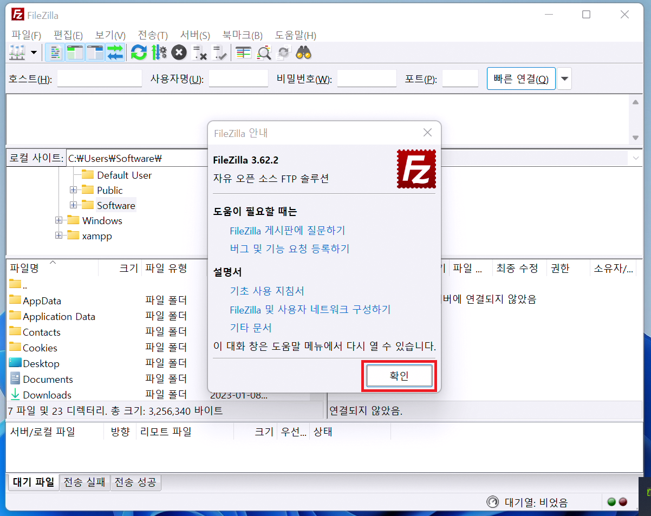This screenshot has height=516, width=651.
Task: Toggle synchronized browsing
Action: [x=283, y=53]
